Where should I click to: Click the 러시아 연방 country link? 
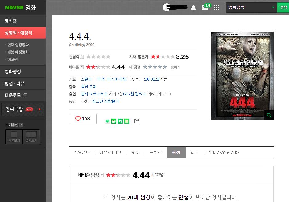pyautogui.click(x=117, y=79)
